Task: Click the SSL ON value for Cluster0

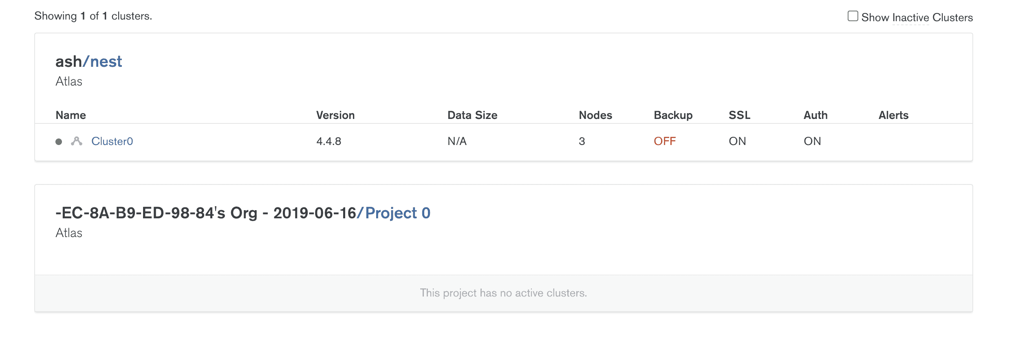Action: tap(737, 141)
